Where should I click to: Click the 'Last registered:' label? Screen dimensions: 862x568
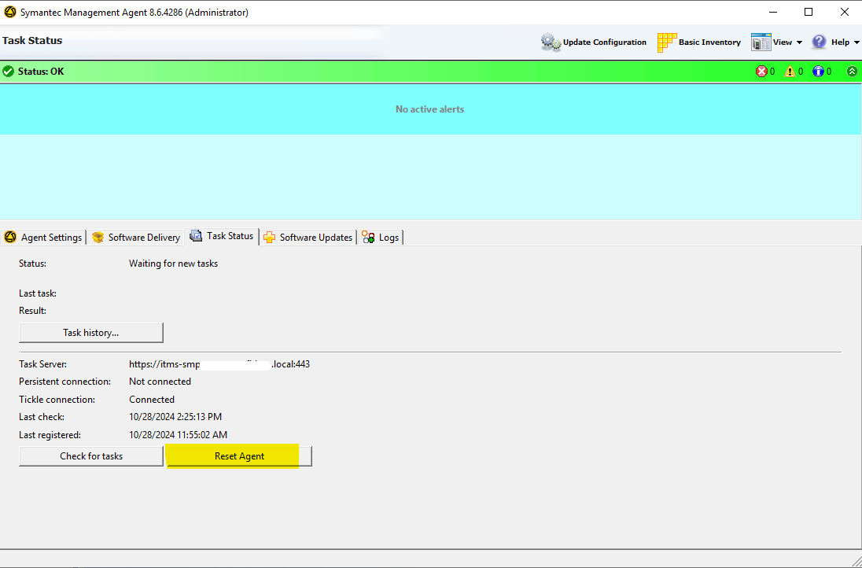coord(50,435)
